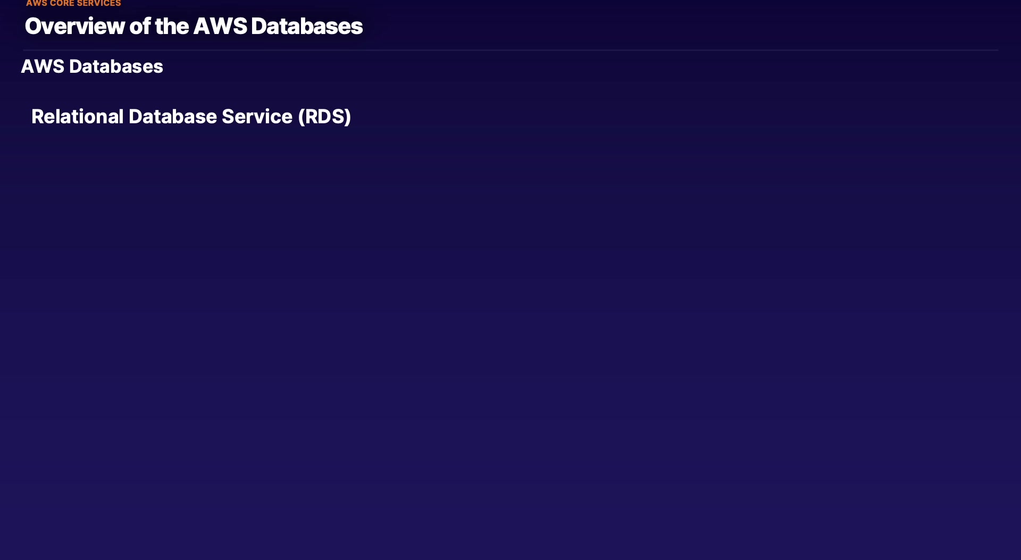Select the Relational Database Service (RDS) item

pos(191,116)
